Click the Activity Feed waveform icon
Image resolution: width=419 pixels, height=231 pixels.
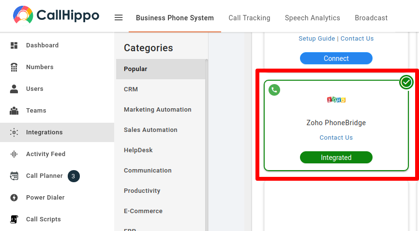tap(14, 154)
